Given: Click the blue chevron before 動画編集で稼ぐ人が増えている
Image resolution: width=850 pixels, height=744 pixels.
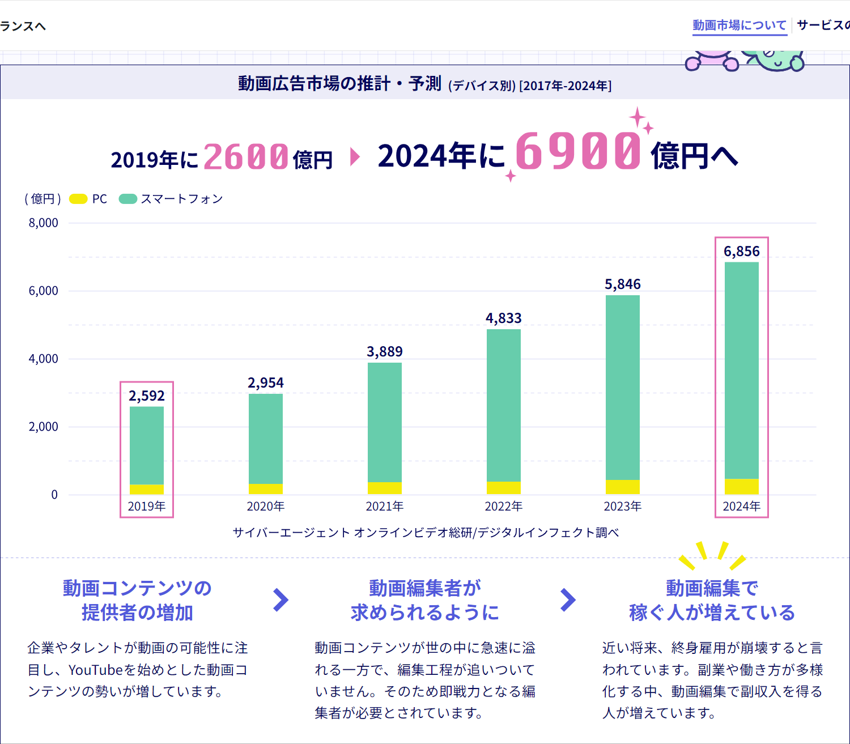Looking at the screenshot, I should pos(568,600).
